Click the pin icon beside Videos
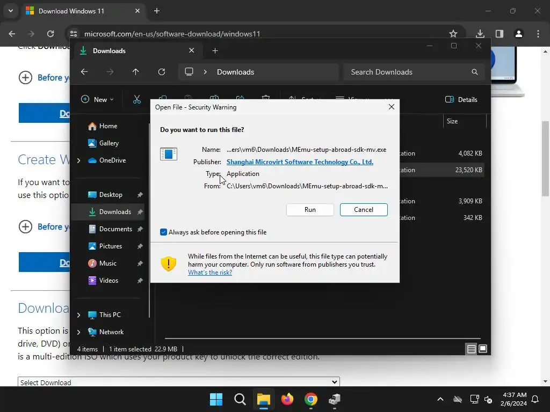The width and height of the screenshot is (550, 412). pos(140,281)
